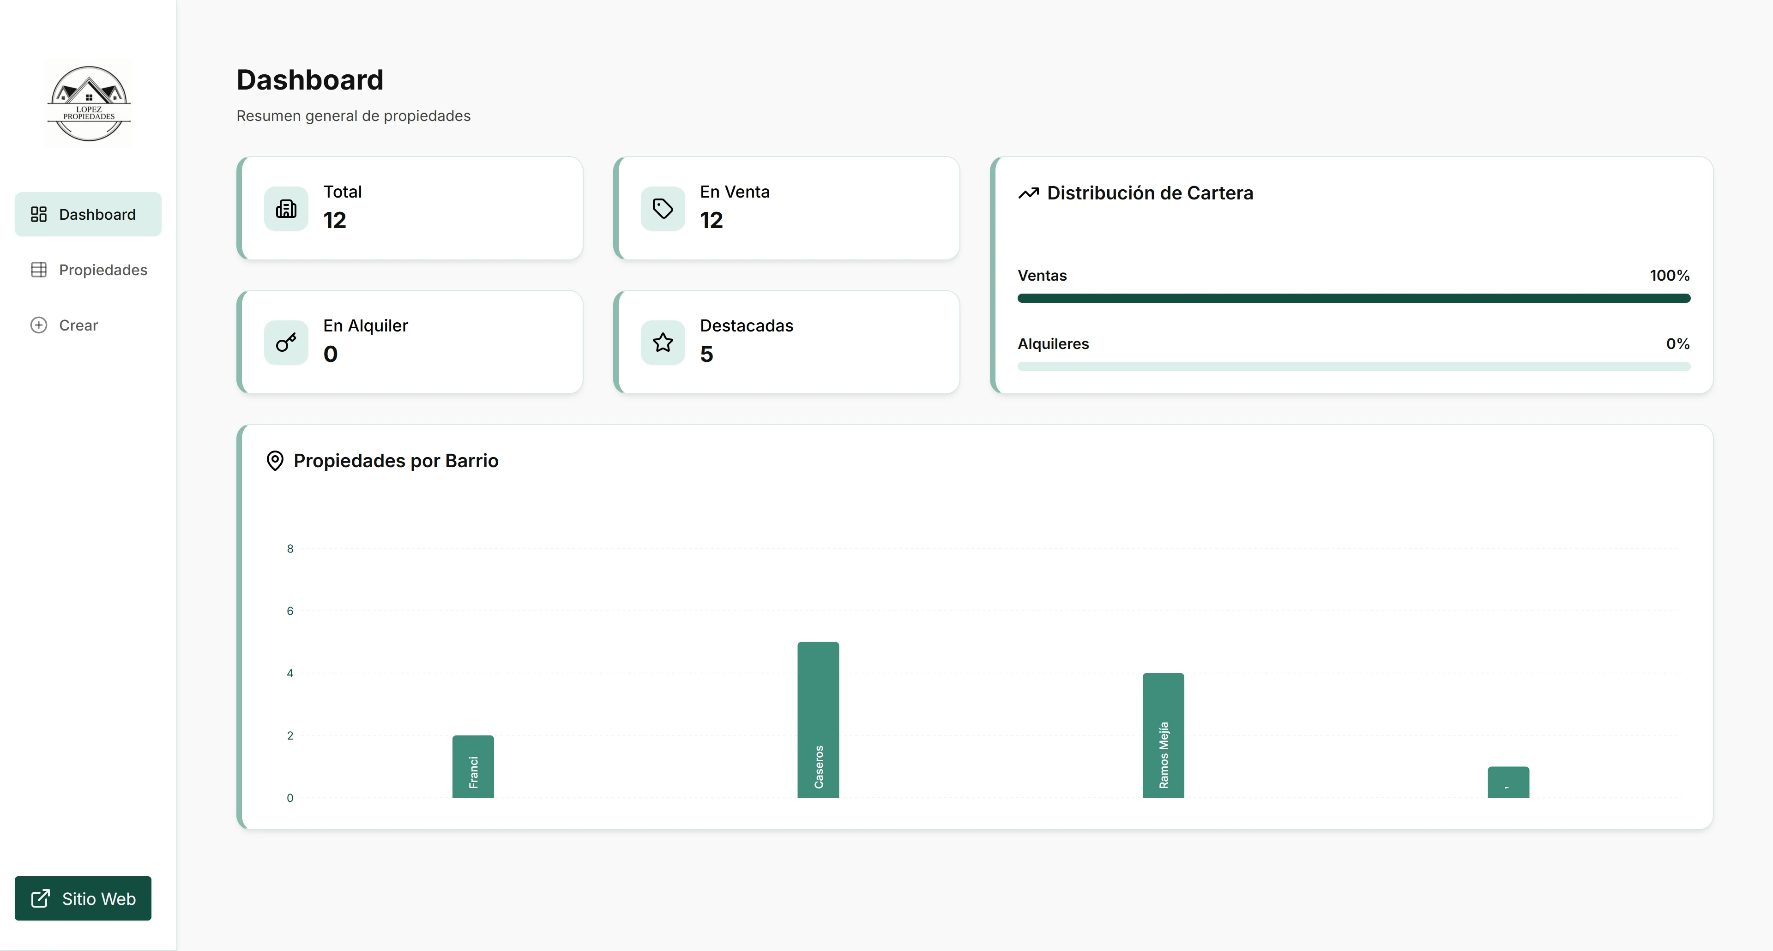The image size is (1773, 951).
Task: Click the y-axis label 6
Action: [x=290, y=611]
